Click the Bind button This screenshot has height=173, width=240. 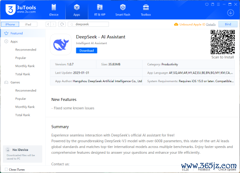click(x=228, y=24)
